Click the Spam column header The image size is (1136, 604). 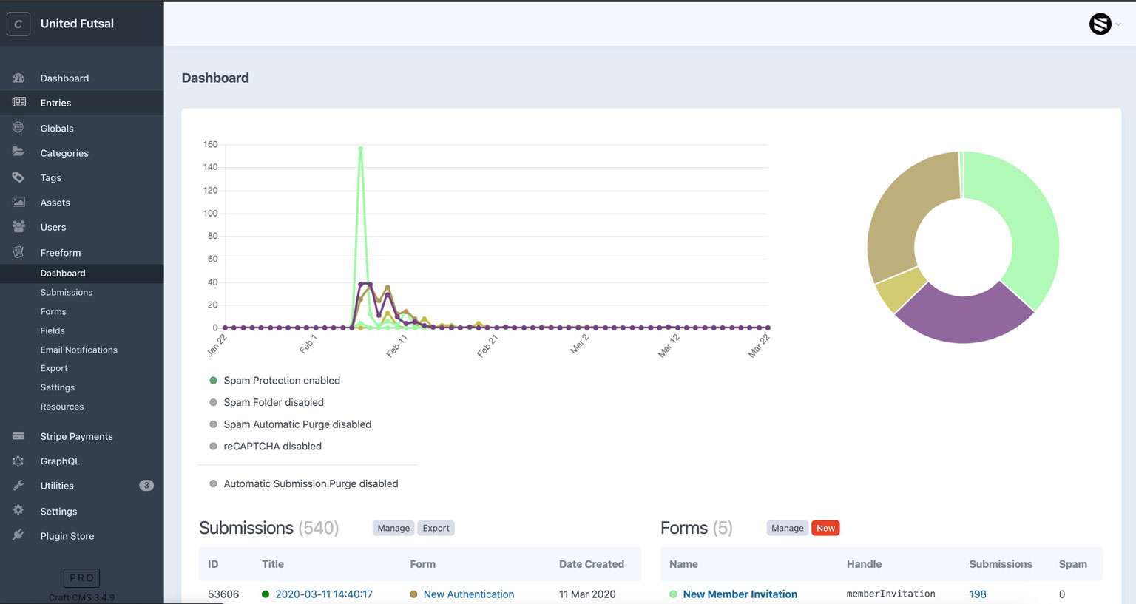point(1072,564)
